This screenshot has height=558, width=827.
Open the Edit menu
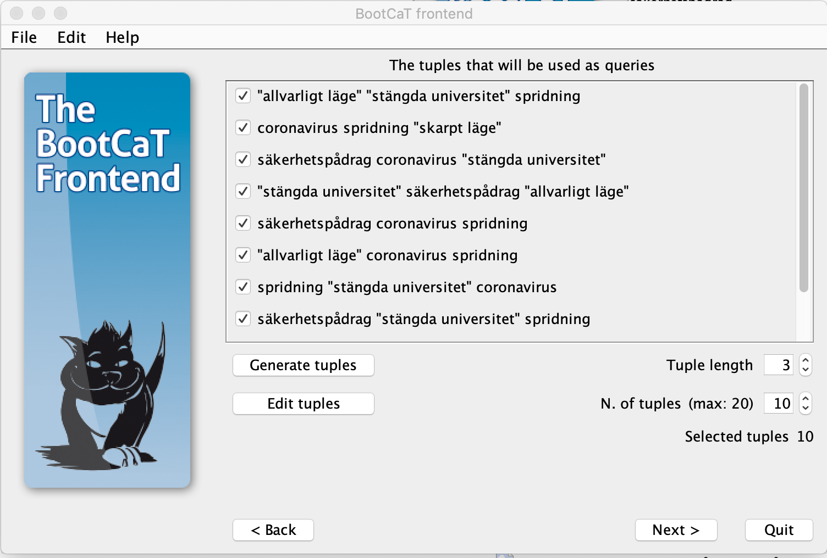click(x=71, y=37)
